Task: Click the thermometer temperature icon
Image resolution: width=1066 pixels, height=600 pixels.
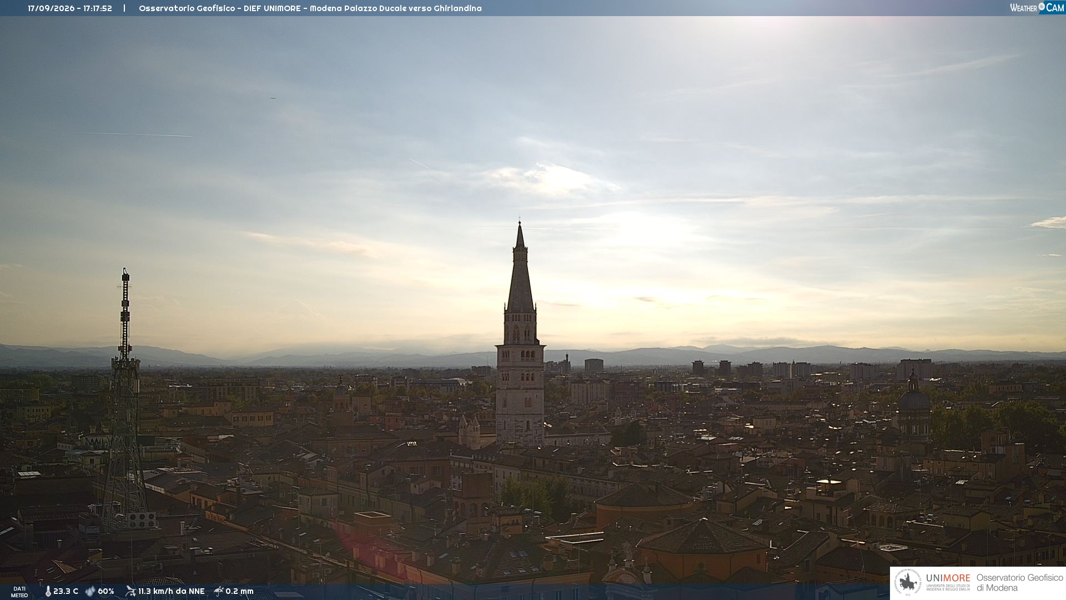Action: pos(48,591)
